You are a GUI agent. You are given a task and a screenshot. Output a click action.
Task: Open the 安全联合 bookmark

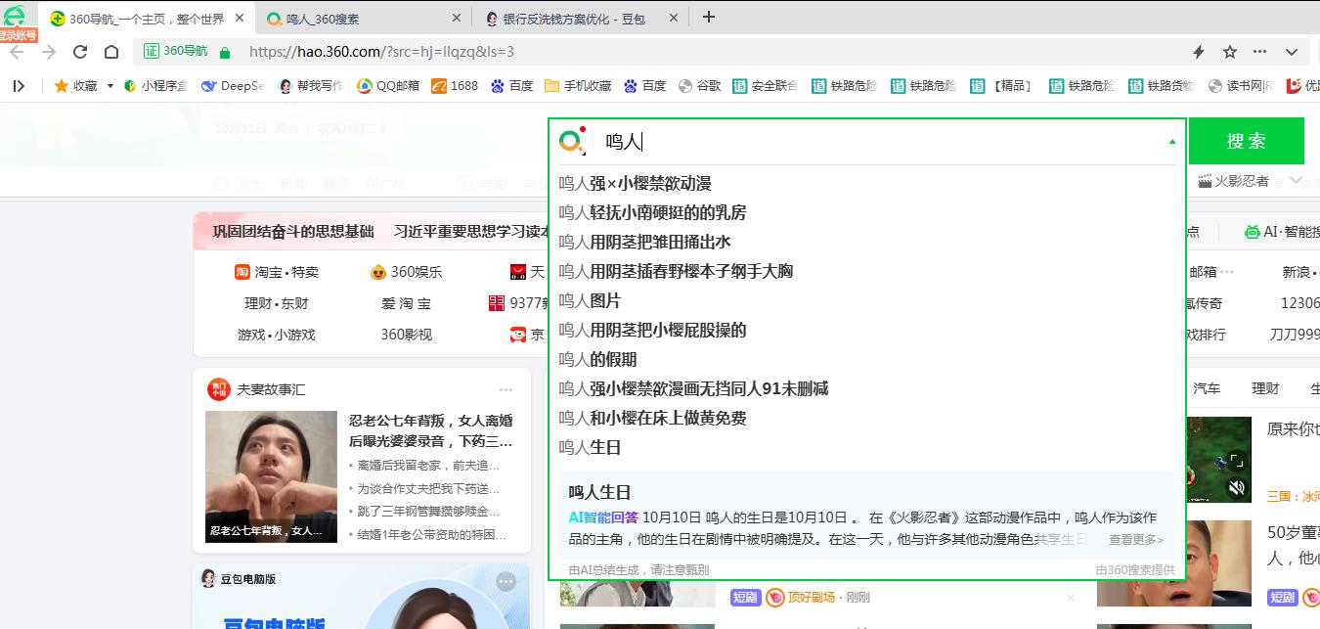click(765, 86)
